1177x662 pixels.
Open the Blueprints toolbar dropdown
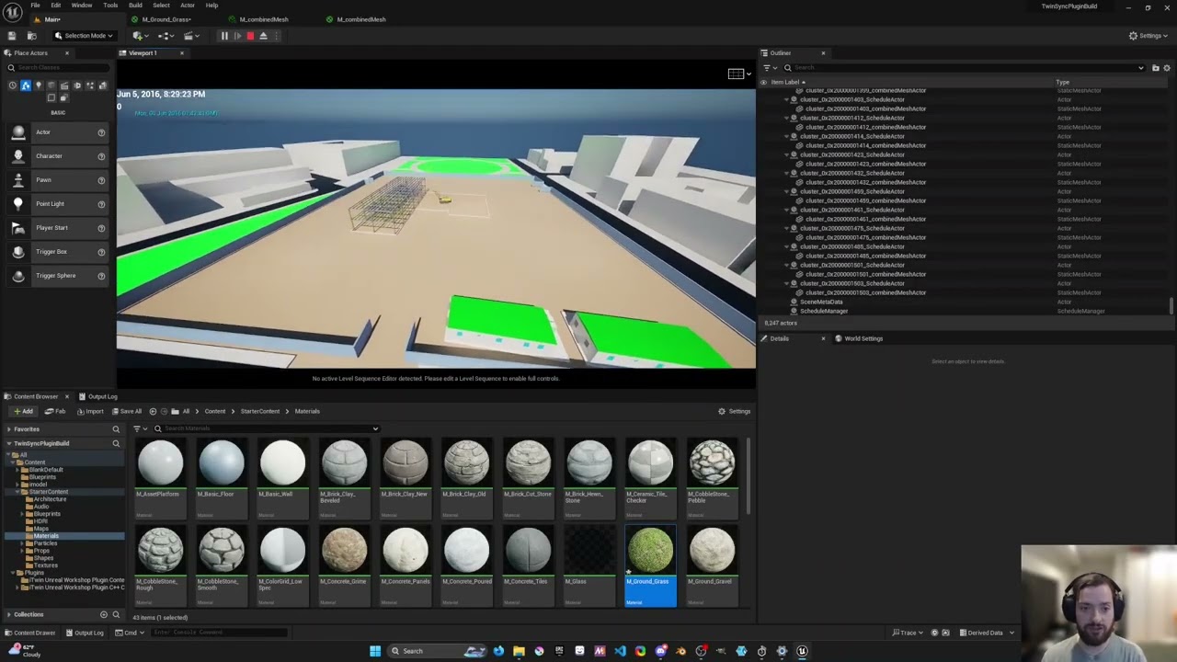click(x=166, y=36)
